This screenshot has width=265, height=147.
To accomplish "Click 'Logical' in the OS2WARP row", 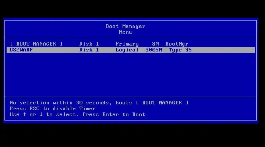I will (x=127, y=50).
